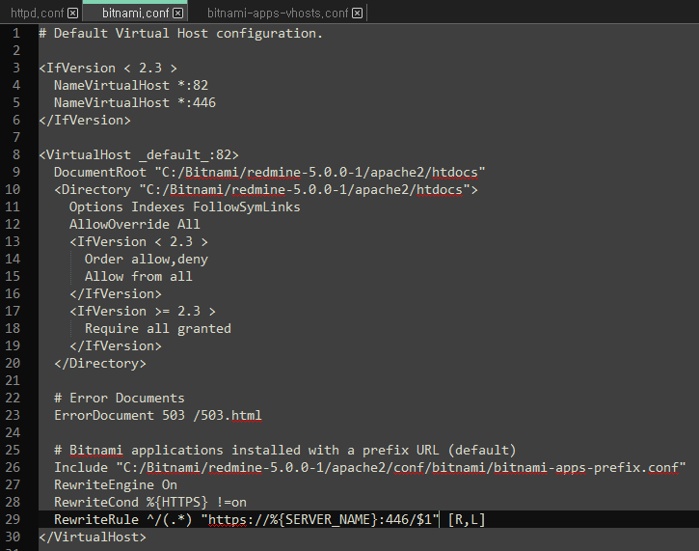699x551 pixels.
Task: Click the 'Bitnami applications installed' comment
Action: pyautogui.click(x=284, y=451)
